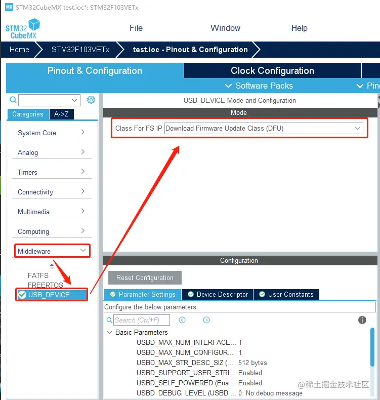Open the User Constants tab
380x400 pixels.
pos(286,294)
